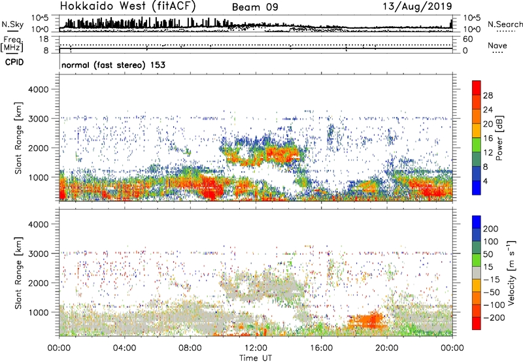Click the 'Velocity [m s-1]' colorbar title
Screen dimensions: 523x362
pos(511,272)
